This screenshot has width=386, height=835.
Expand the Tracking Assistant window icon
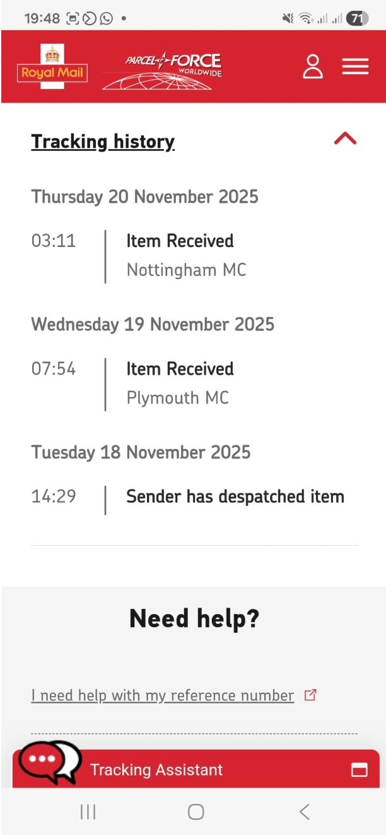359,769
